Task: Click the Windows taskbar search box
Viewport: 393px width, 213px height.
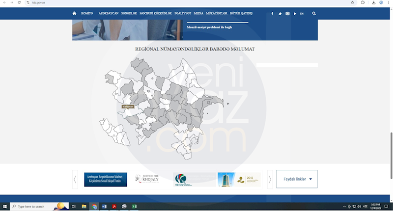Action: [37, 207]
